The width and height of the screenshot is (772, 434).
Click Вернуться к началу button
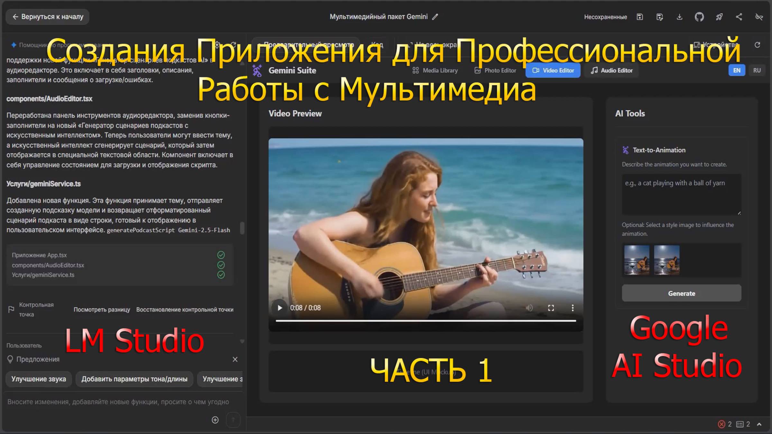point(47,17)
